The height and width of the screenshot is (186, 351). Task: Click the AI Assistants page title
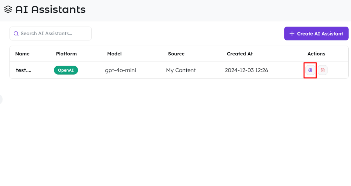51,9
